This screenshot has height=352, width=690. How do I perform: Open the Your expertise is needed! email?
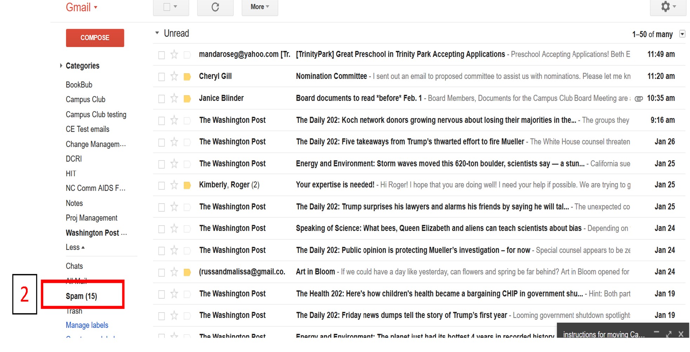[x=419, y=185]
